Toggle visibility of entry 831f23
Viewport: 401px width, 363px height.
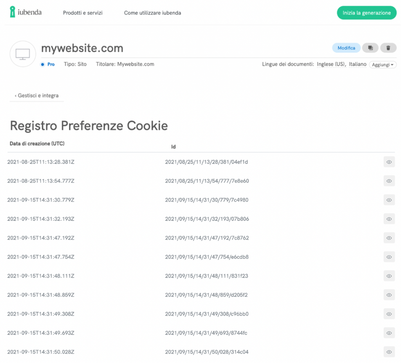coord(389,276)
